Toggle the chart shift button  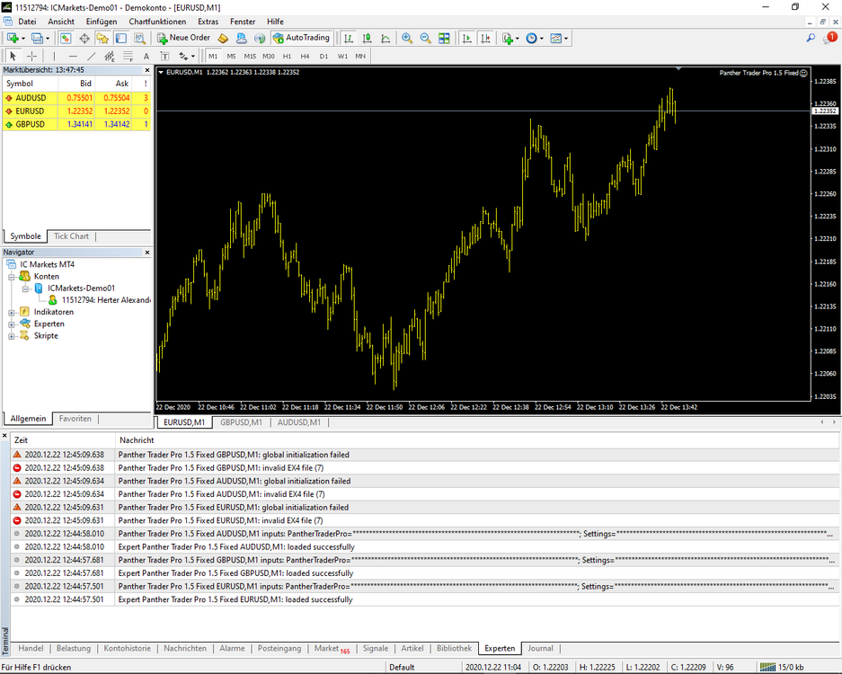coord(485,38)
